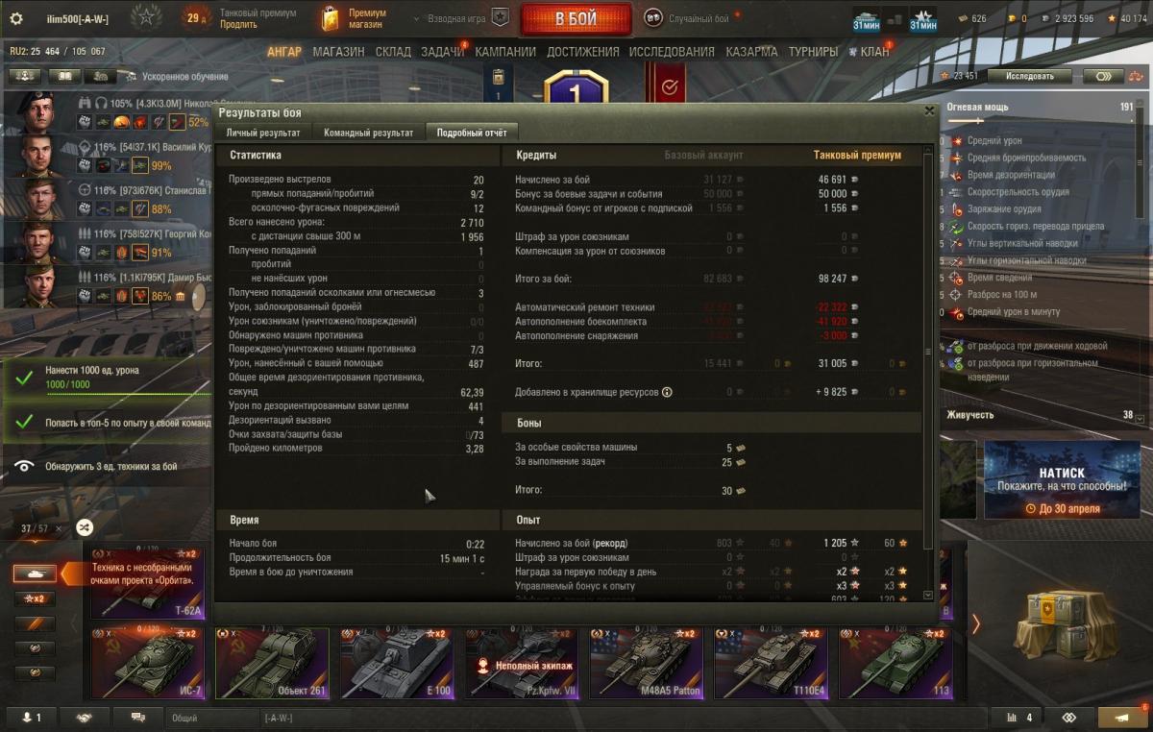The height and width of the screenshot is (732, 1153).
Task: Open the НАТИСК event banner
Action: (1062, 481)
